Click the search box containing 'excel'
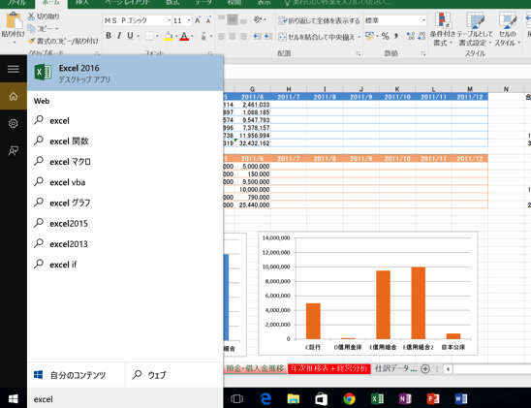Viewport: 531px width, 408px height. 125,399
